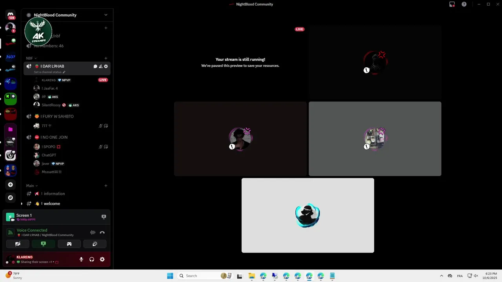Toggle screen sharing green button

(x=44, y=244)
